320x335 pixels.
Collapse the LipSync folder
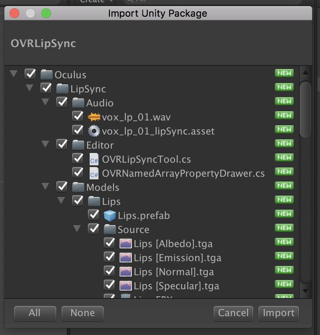(29, 88)
